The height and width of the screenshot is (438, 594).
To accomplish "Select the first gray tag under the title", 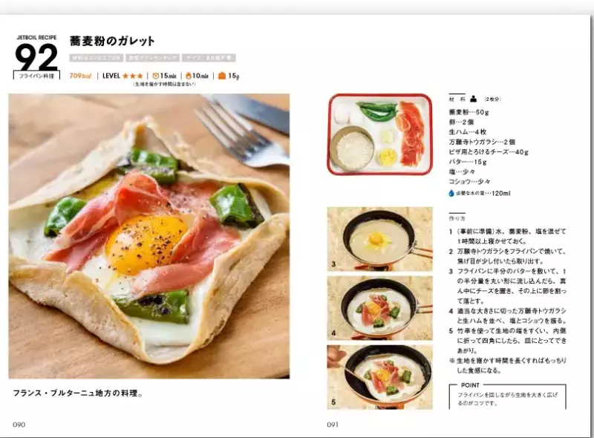I will [x=96, y=58].
